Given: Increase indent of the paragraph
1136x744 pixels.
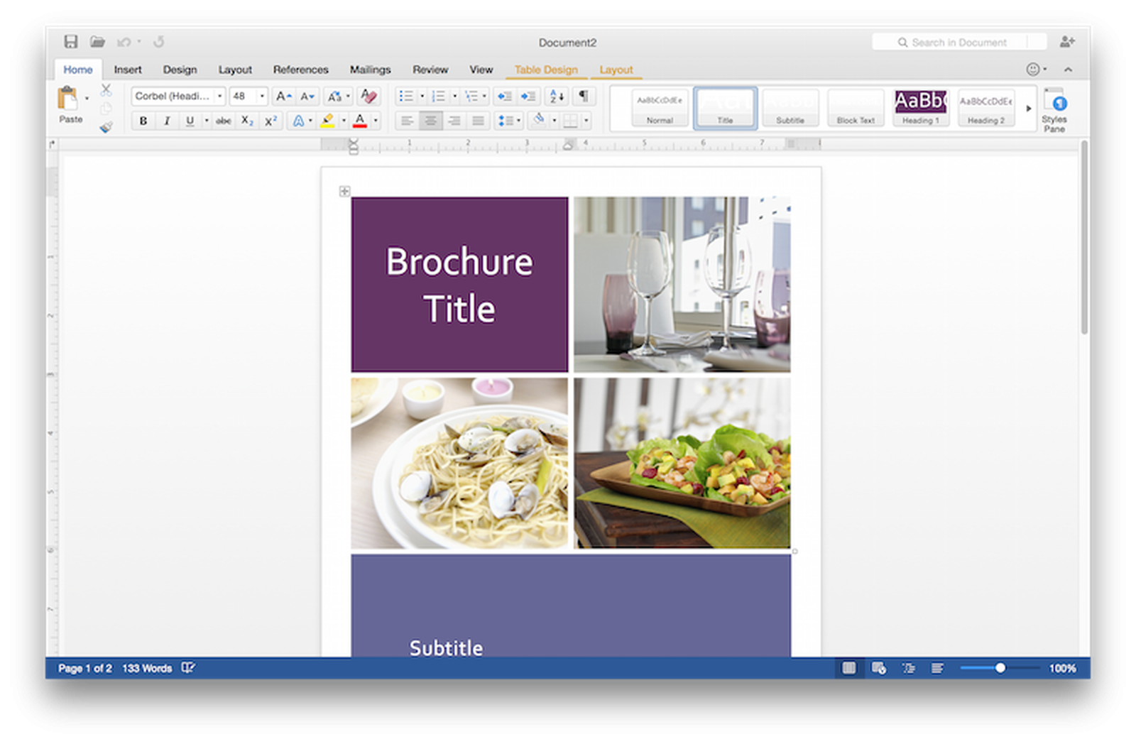Looking at the screenshot, I should [x=528, y=96].
